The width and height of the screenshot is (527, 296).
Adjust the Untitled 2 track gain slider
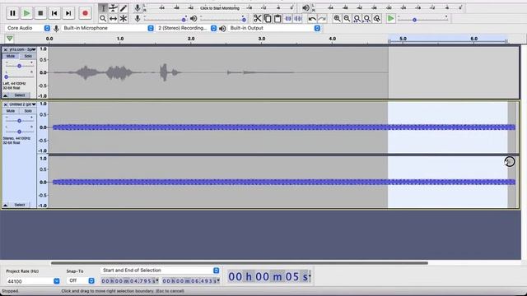pyautogui.click(x=19, y=121)
